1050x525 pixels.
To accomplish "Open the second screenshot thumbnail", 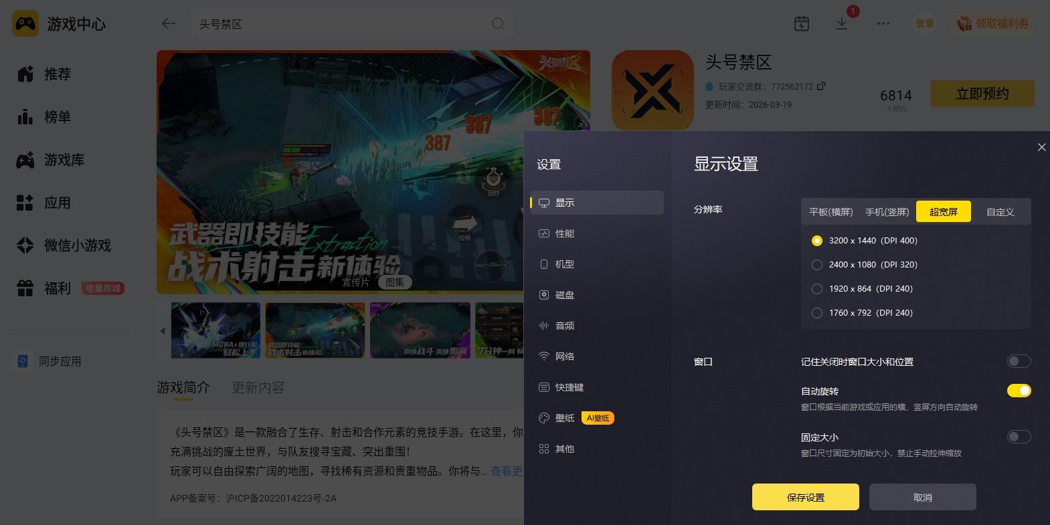I will tap(315, 330).
